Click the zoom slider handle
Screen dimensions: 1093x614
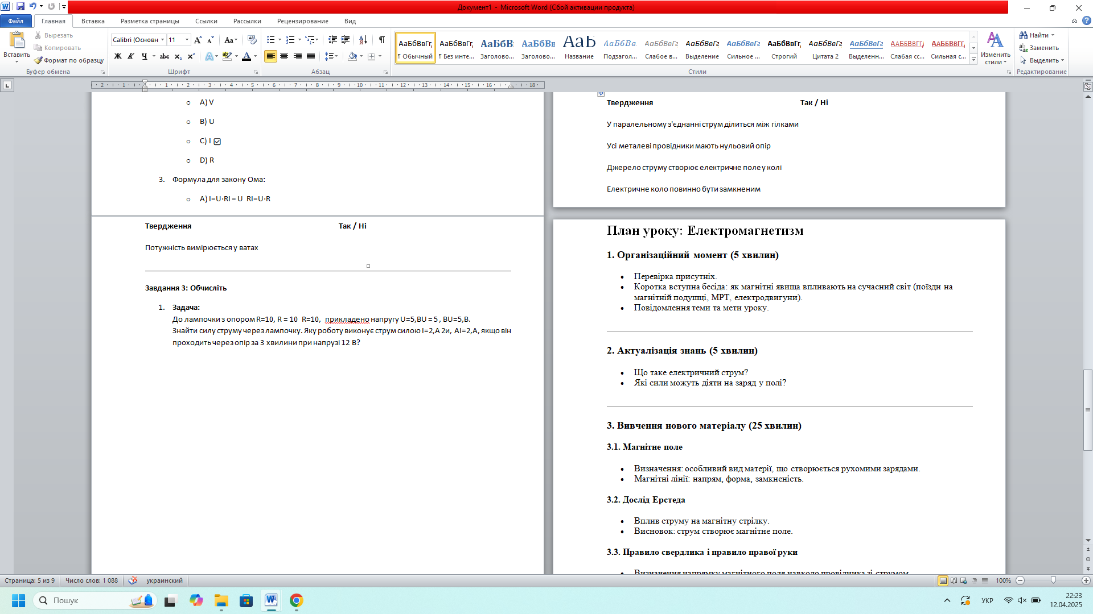point(1053,580)
